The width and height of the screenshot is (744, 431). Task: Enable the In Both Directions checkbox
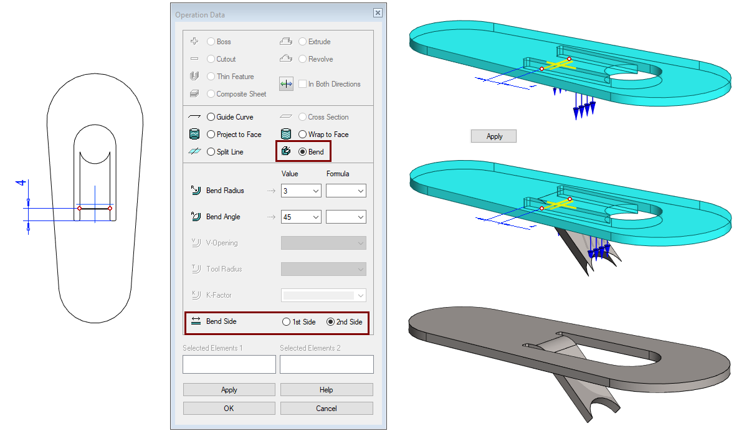click(302, 84)
